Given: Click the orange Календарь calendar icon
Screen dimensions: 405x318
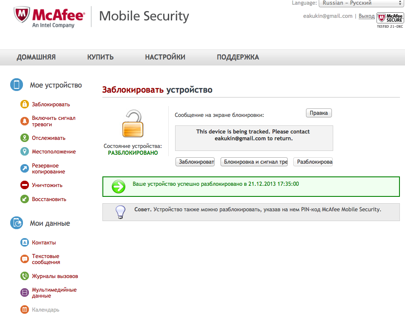Looking at the screenshot, I should pos(25,309).
